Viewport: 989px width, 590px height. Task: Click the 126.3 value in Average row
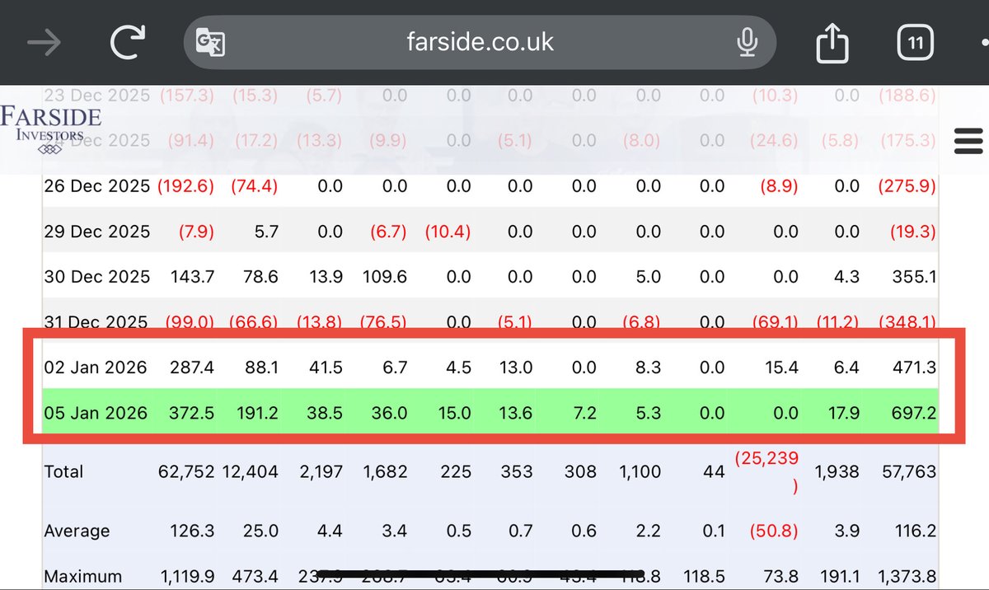coord(192,531)
